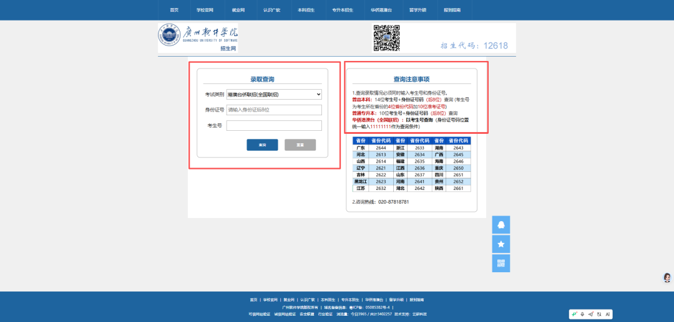This screenshot has height=322, width=674.
Task: Focus the 考生号 input field
Action: pos(274,126)
